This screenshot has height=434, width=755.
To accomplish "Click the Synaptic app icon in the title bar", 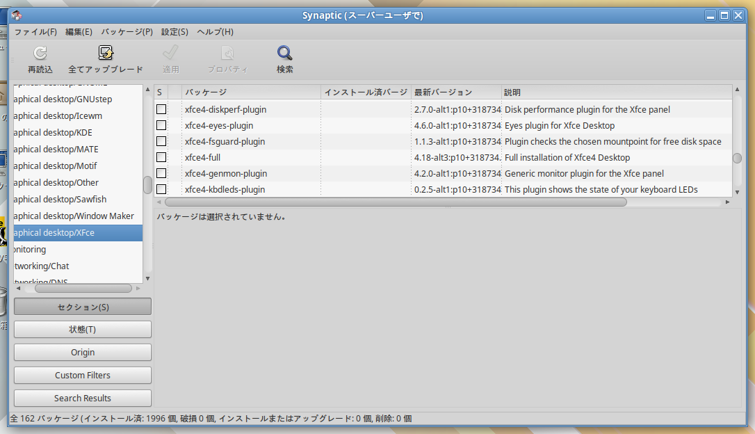I will [17, 15].
